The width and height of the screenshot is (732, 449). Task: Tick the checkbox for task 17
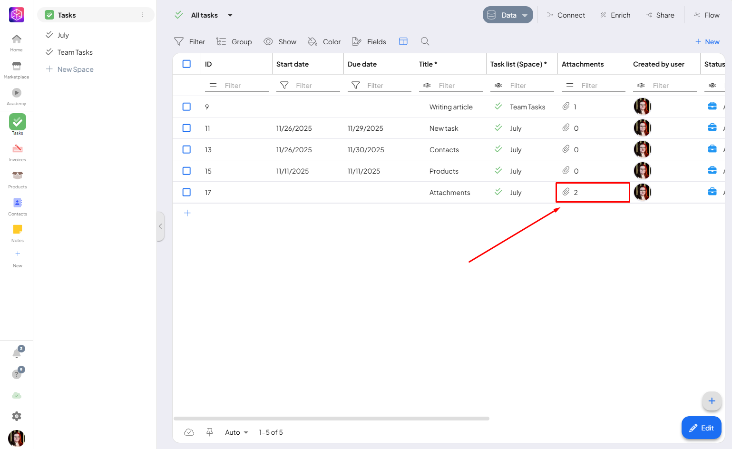(186, 192)
